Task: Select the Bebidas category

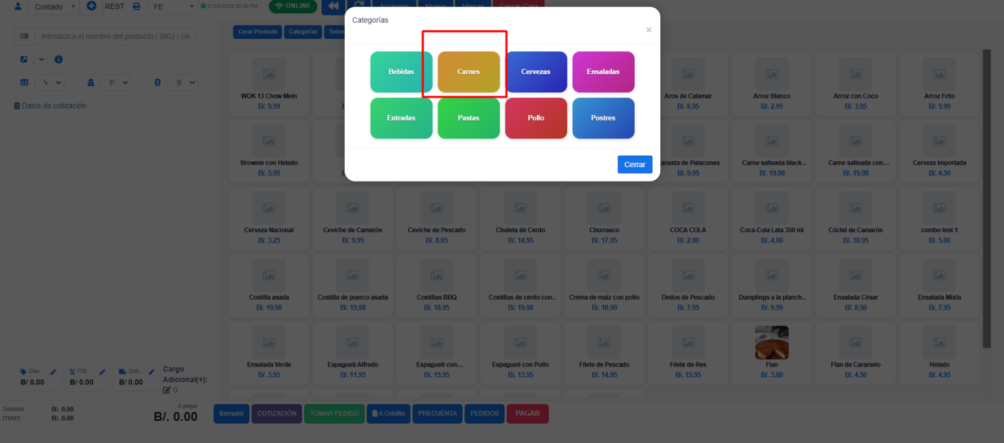Action: (x=401, y=72)
